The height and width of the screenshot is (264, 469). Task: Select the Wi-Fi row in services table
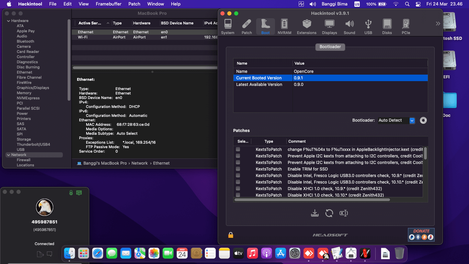(145, 37)
